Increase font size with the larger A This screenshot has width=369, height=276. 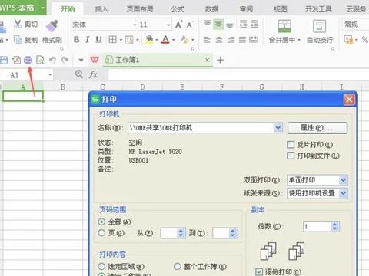(179, 25)
